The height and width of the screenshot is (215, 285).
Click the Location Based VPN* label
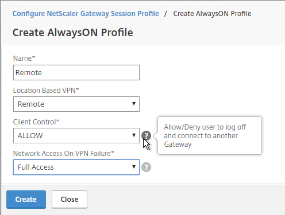click(x=46, y=91)
